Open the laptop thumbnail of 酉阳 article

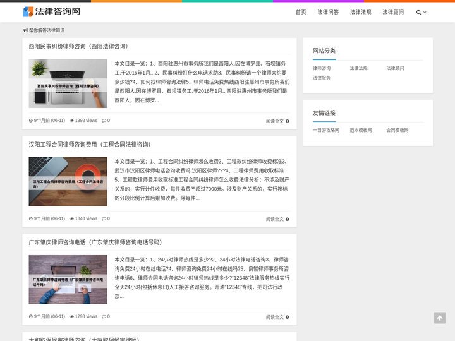point(68,83)
